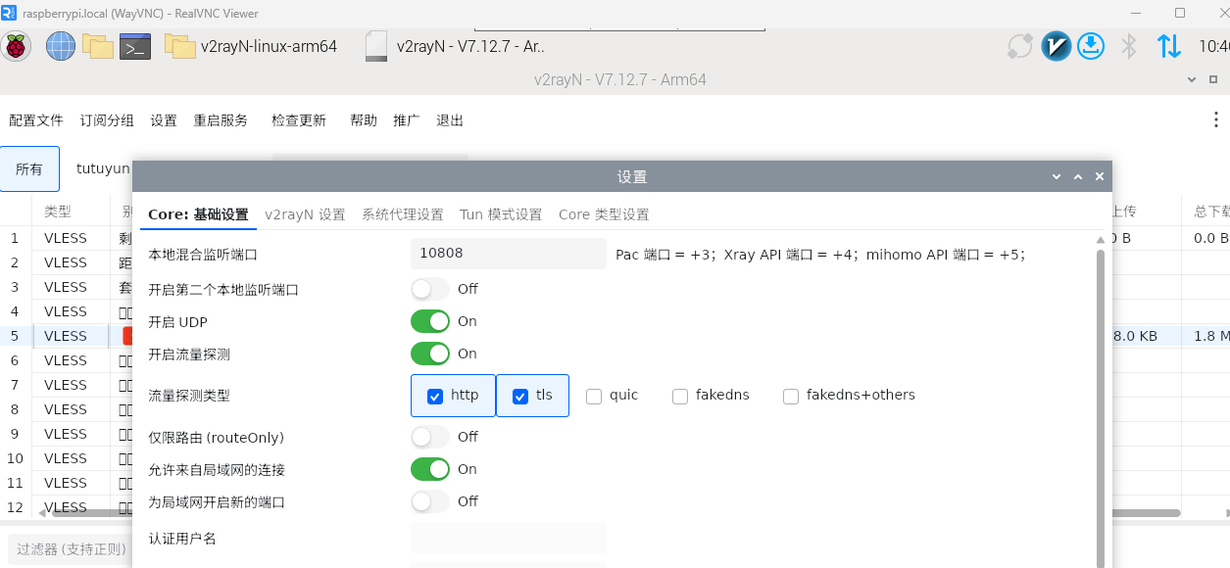Viewport: 1230px width, 568px height.
Task: Click the 10808 local listening port field
Action: click(x=508, y=253)
